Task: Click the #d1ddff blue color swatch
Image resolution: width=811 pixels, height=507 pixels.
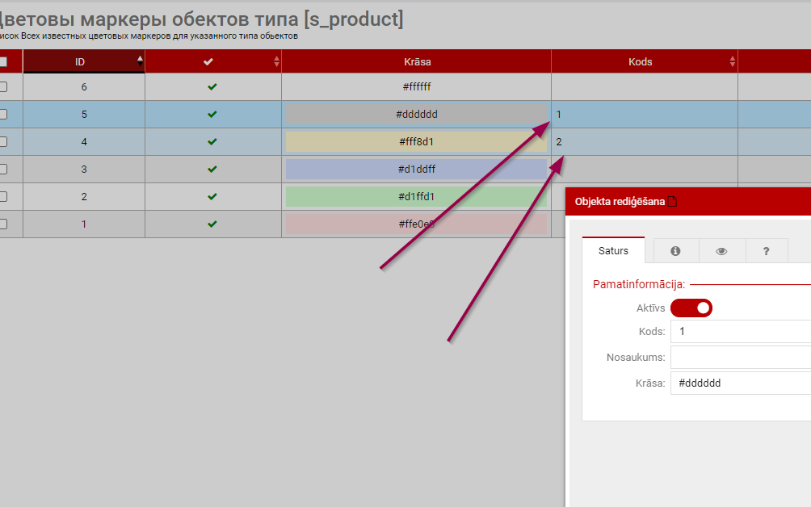Action: tap(416, 170)
